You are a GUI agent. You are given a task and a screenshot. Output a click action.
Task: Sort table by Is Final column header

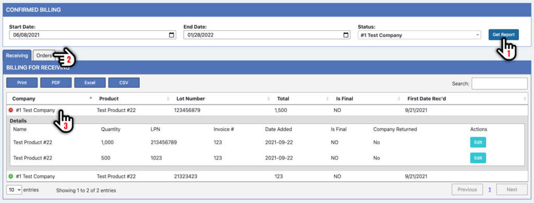[366, 99]
